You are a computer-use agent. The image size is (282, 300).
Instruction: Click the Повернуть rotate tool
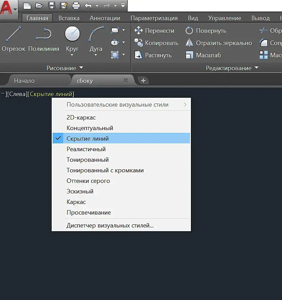(206, 31)
